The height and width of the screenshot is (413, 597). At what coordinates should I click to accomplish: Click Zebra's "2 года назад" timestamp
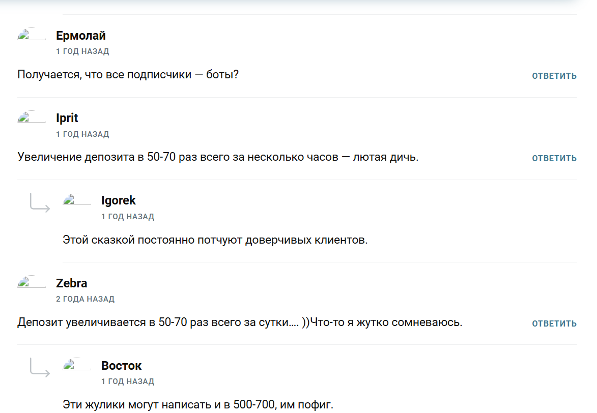click(x=85, y=299)
